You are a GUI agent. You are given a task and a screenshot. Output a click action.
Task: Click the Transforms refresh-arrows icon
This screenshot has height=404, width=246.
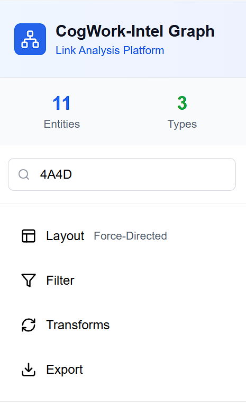tap(29, 325)
